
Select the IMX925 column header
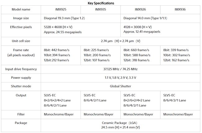(x=61, y=9)
